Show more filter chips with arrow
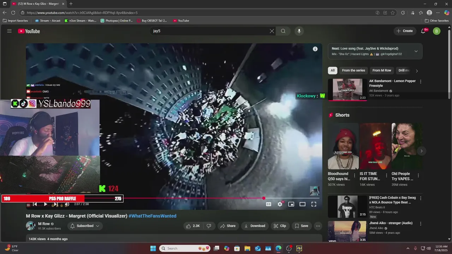 click(x=417, y=71)
